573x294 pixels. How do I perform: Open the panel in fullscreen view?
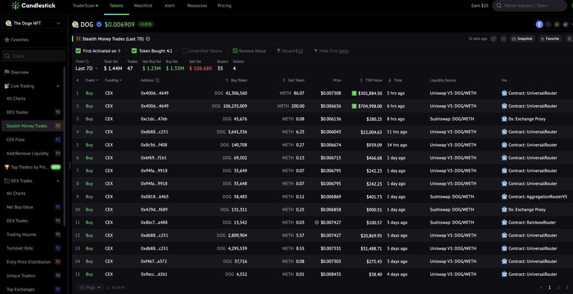503,39
